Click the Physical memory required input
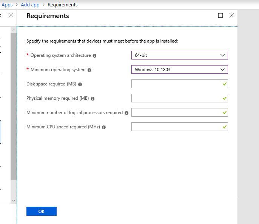 (177, 98)
